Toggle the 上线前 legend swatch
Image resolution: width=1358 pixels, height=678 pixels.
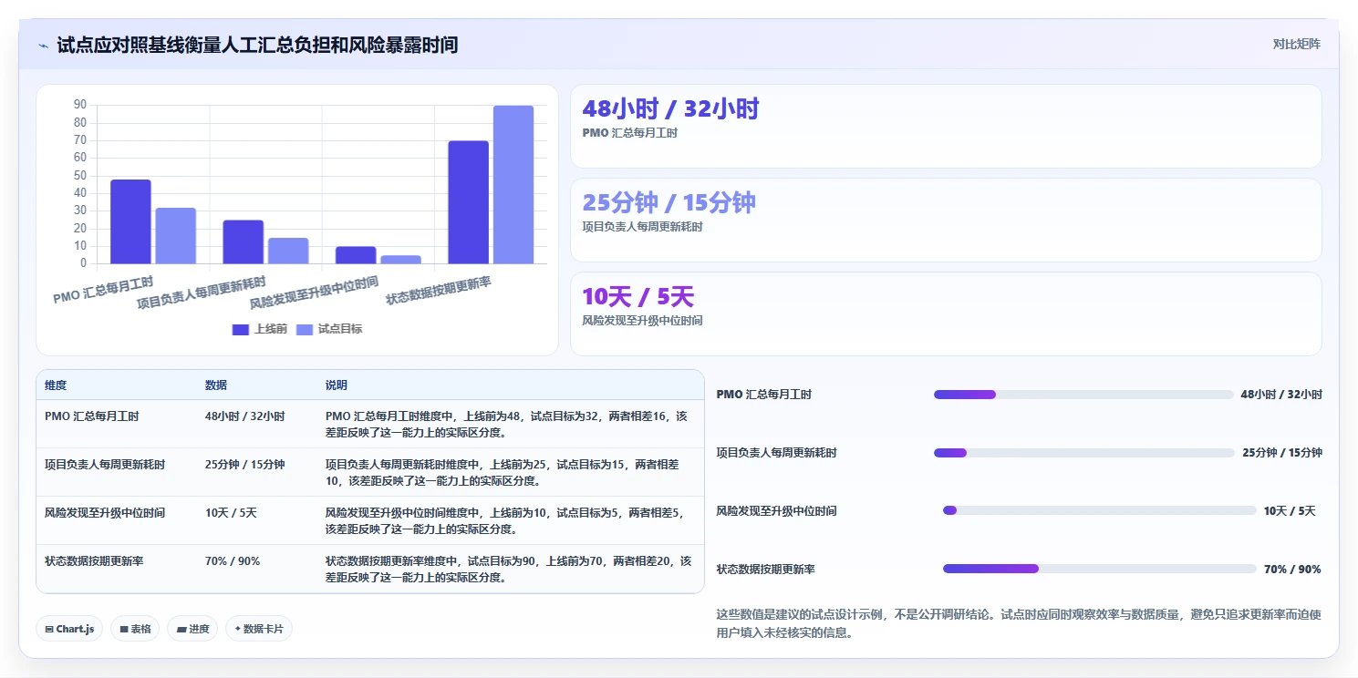241,329
